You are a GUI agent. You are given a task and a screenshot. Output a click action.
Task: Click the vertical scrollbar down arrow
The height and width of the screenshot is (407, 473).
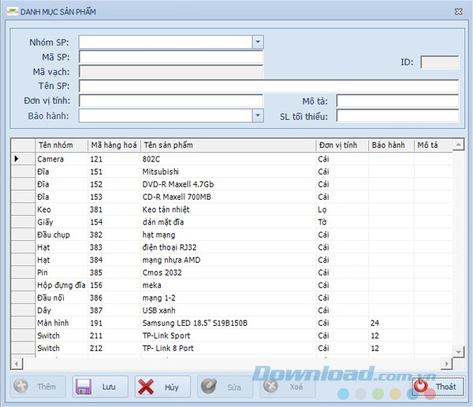click(x=459, y=350)
